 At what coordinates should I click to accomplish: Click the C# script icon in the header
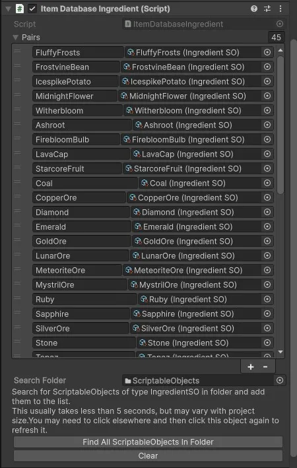pyautogui.click(x=20, y=9)
